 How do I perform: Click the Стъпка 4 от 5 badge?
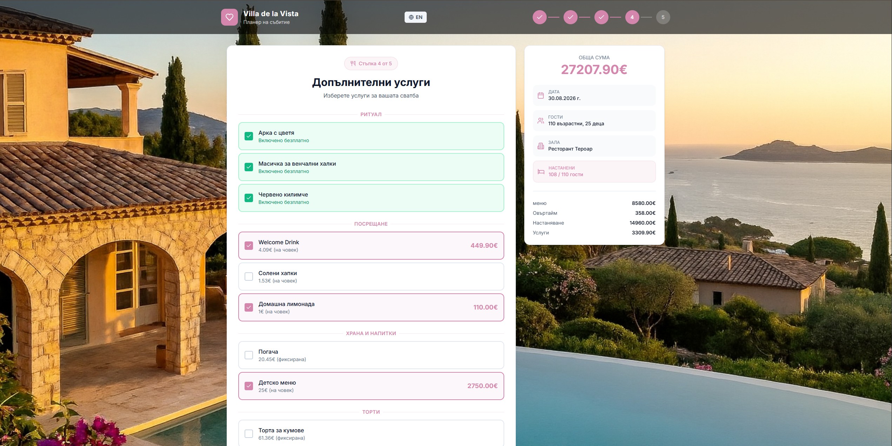tap(371, 64)
